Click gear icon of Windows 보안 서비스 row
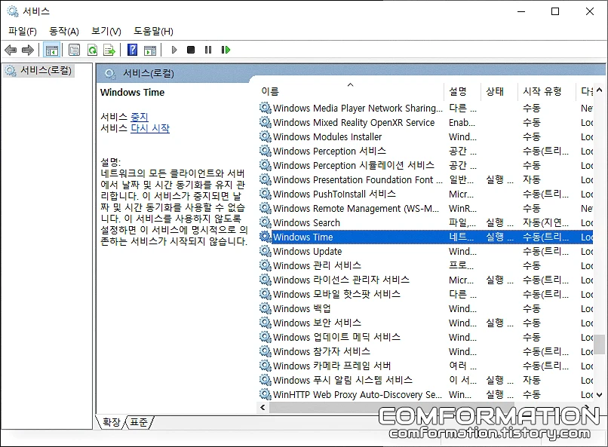 tap(266, 323)
